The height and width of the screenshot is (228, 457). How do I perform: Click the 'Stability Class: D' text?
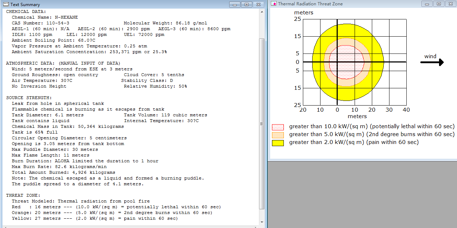point(147,80)
